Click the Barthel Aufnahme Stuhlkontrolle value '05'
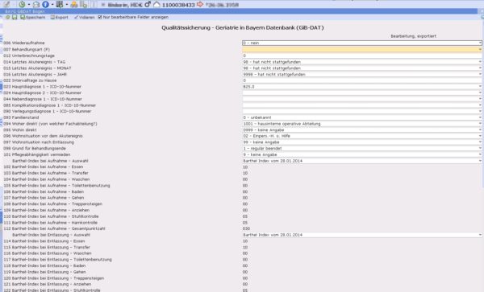This screenshot has height=292, width=484. (x=245, y=216)
